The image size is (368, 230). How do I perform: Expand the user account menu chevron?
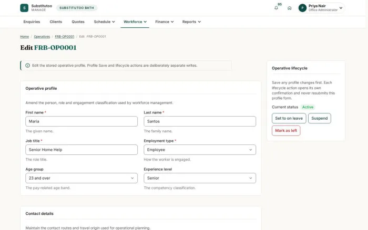[341, 8]
